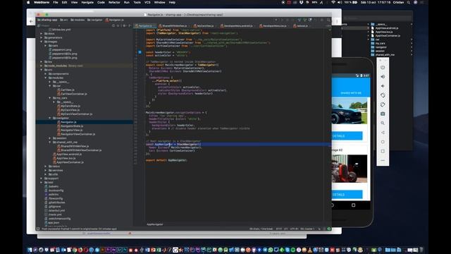This screenshot has width=451, height=254.
Task: Collapse the shared_with_me folder
Action: pos(50,143)
